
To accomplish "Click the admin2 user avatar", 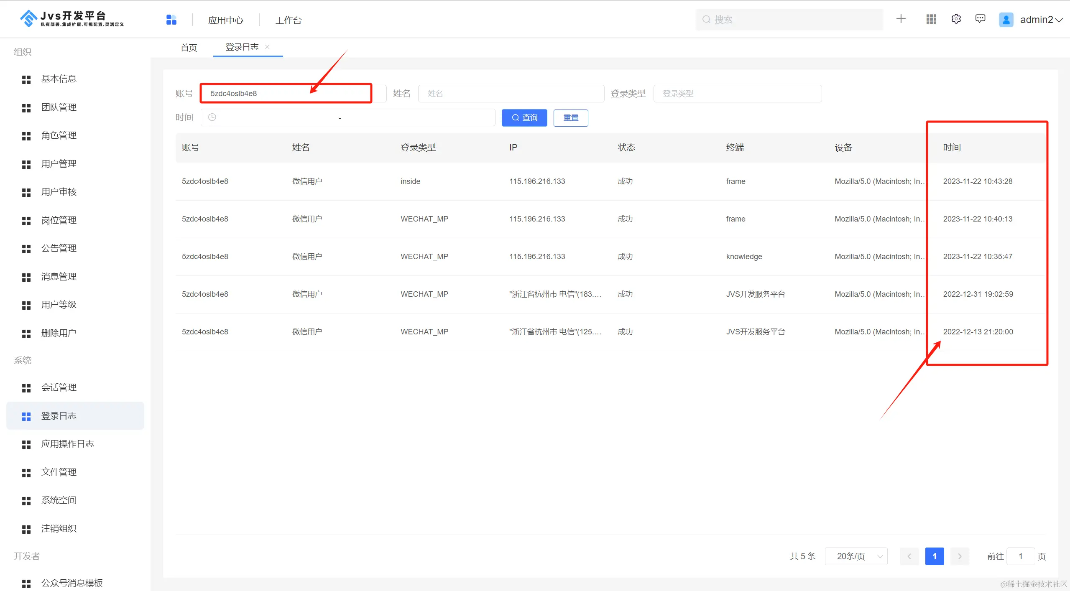I will [x=1006, y=20].
